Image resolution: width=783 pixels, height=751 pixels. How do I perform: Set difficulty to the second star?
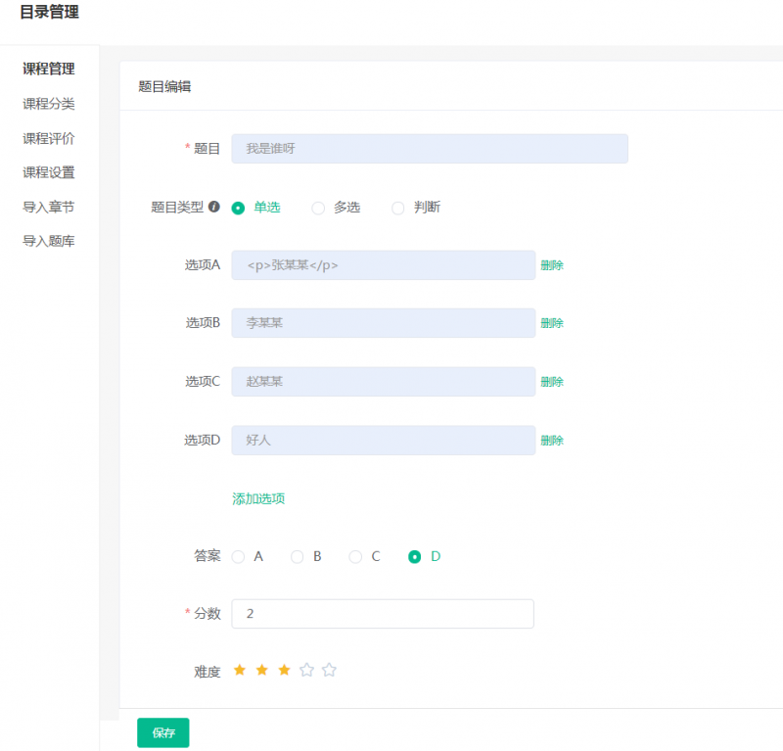point(262,670)
